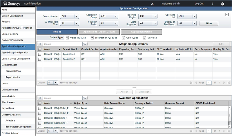The width and height of the screenshot is (232, 136).
Task: Uncheck the Voice Queues checkbox
Action: click(x=68, y=38)
